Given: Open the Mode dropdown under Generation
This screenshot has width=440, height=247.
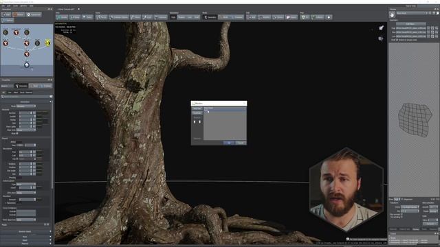Looking at the screenshot, I should 26,106.
